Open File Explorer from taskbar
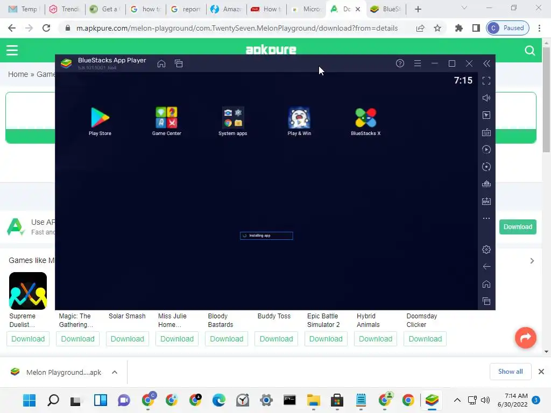Viewport: 551px width, 413px height. 314,400
